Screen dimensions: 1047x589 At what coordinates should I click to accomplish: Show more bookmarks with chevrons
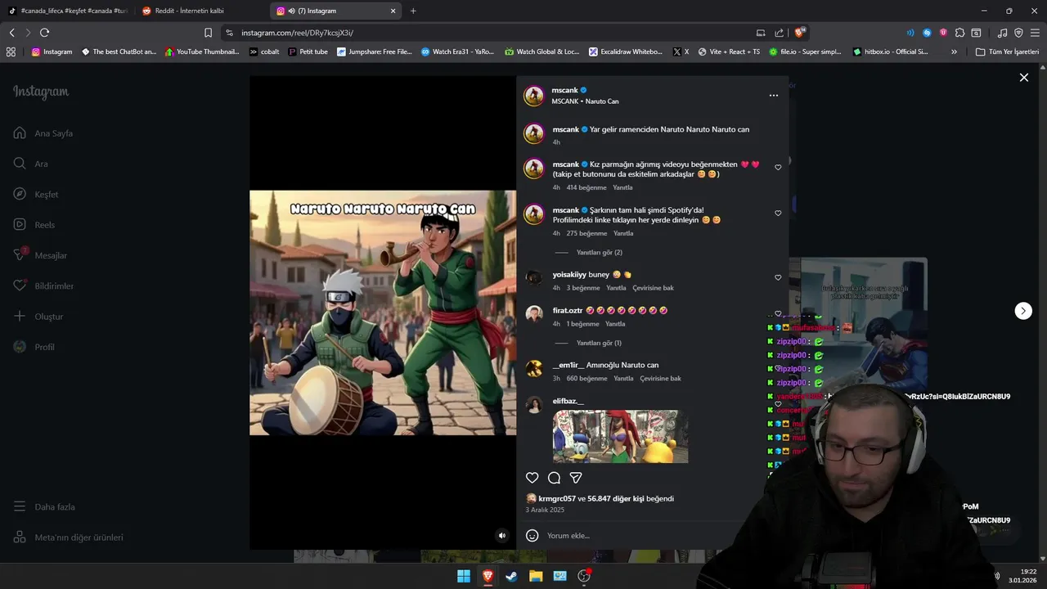click(954, 52)
